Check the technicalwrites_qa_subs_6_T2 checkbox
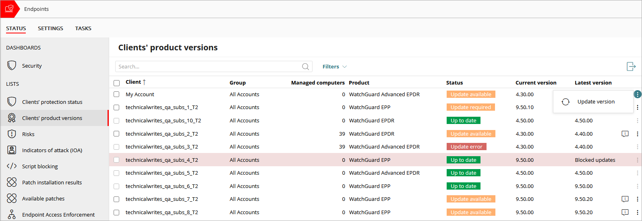The height and width of the screenshot is (221, 642). [x=116, y=186]
